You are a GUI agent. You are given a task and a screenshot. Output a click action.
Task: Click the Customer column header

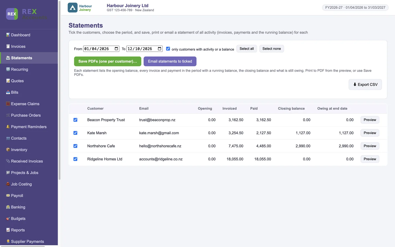tap(95, 108)
